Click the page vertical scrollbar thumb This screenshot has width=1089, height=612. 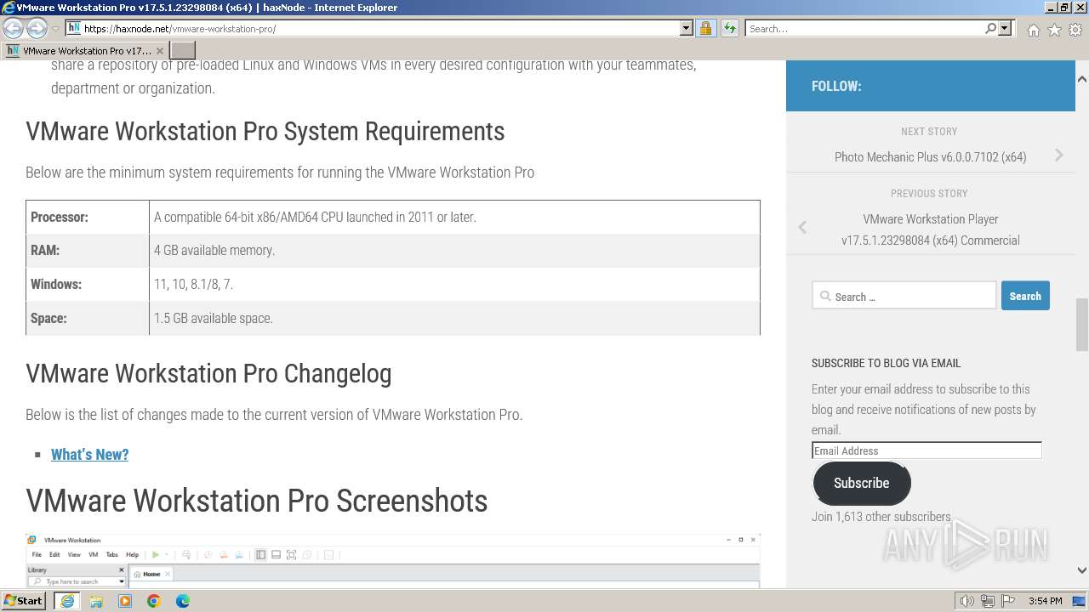click(1082, 324)
